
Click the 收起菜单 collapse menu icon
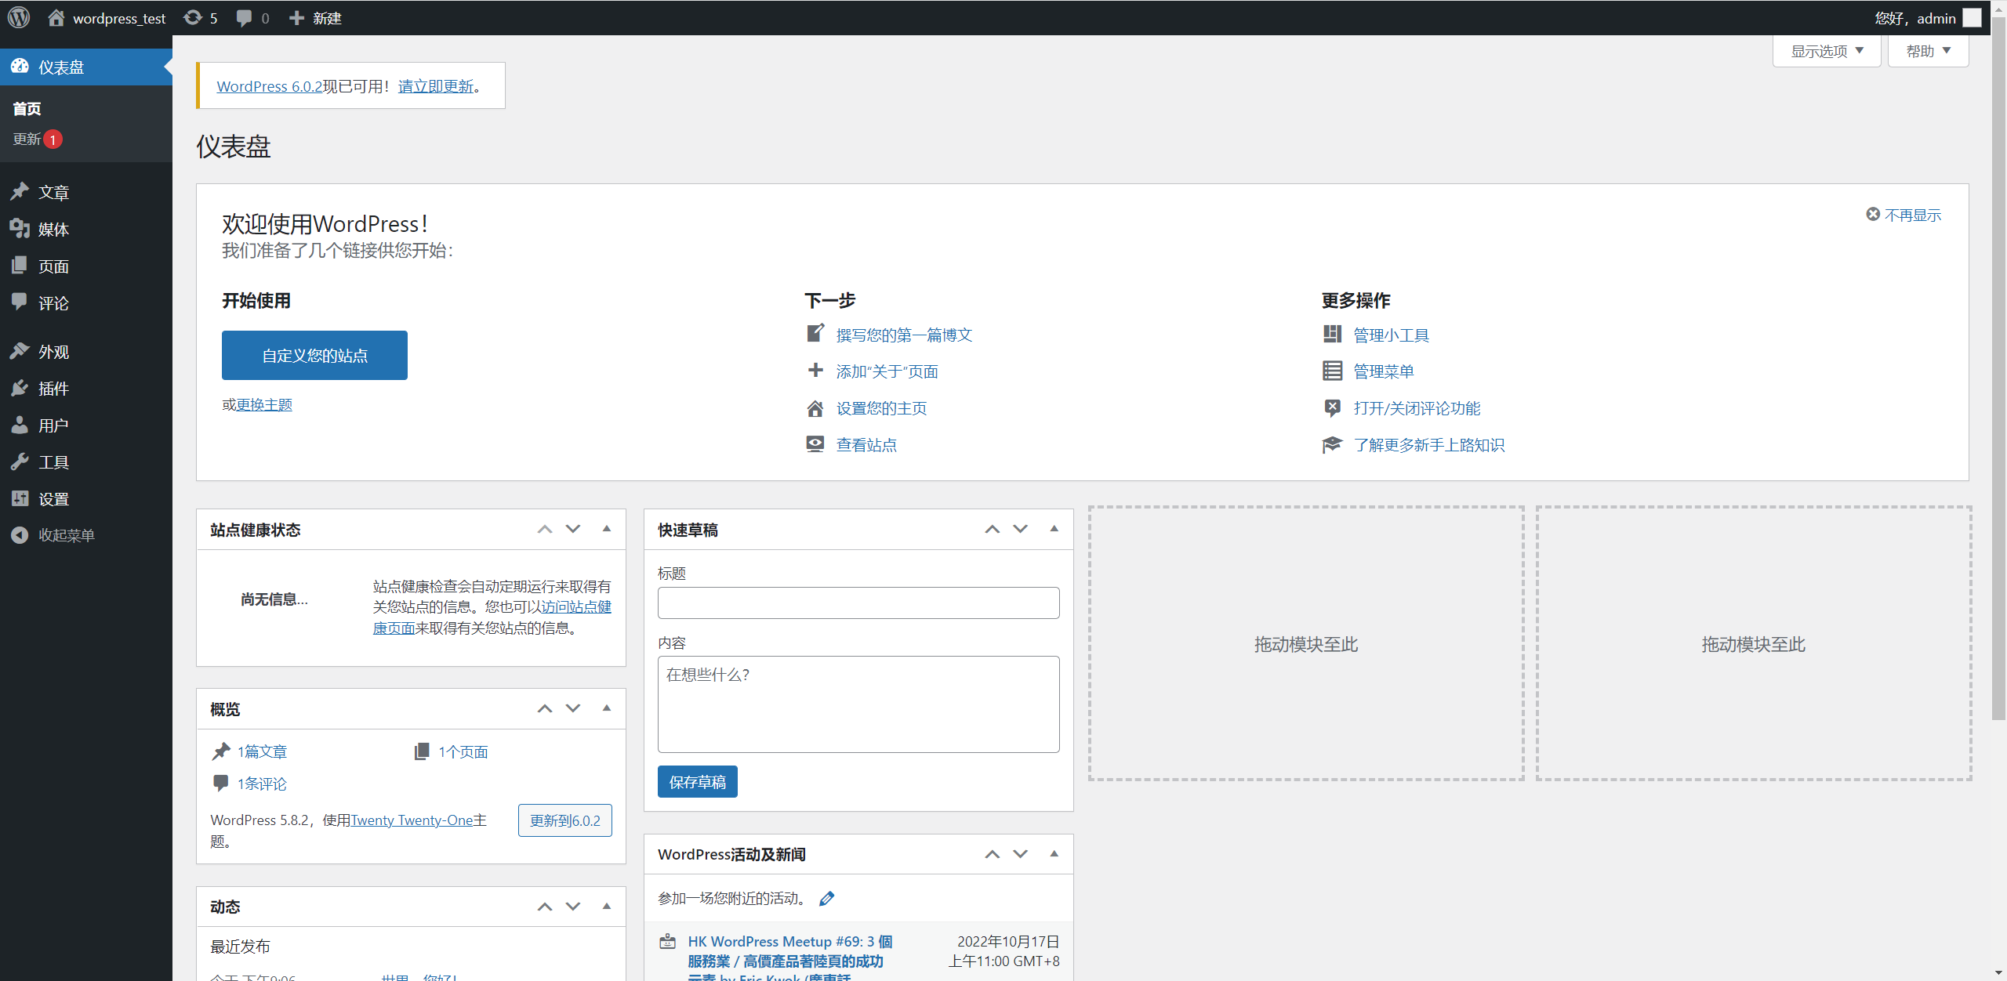pyautogui.click(x=20, y=535)
